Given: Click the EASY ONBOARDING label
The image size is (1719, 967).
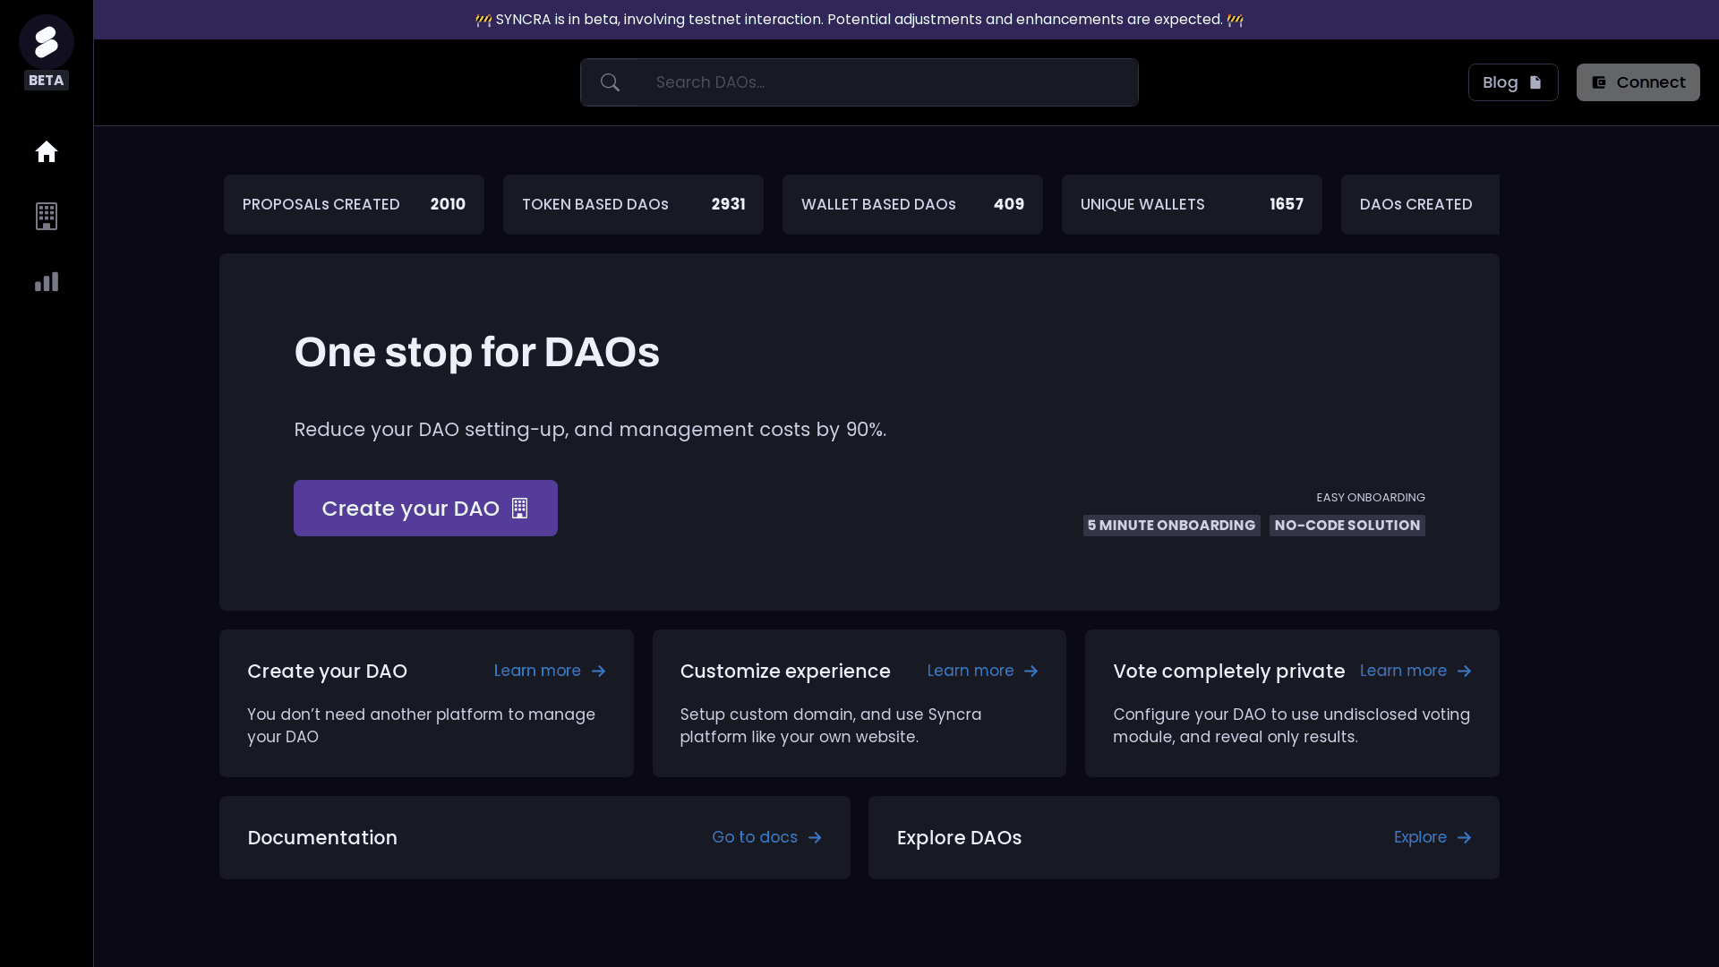Looking at the screenshot, I should coord(1371,498).
